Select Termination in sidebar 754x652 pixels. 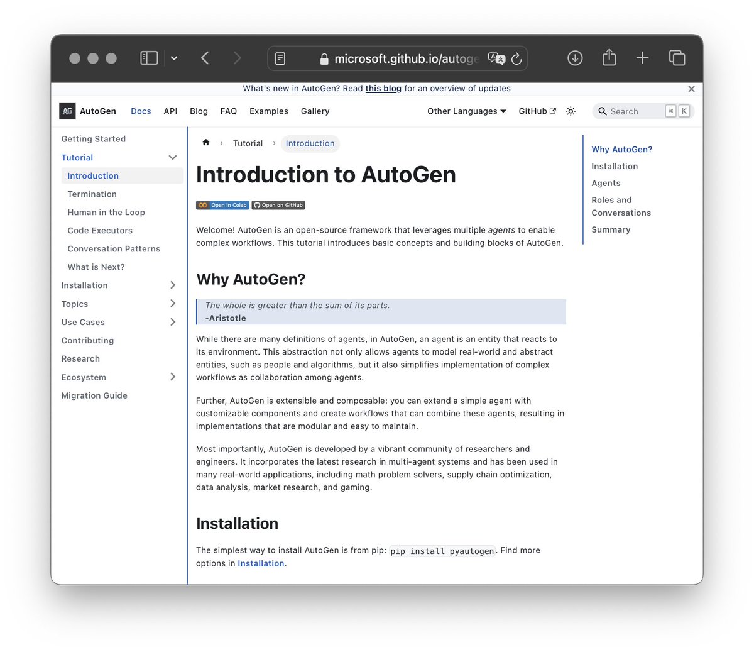[x=92, y=194]
